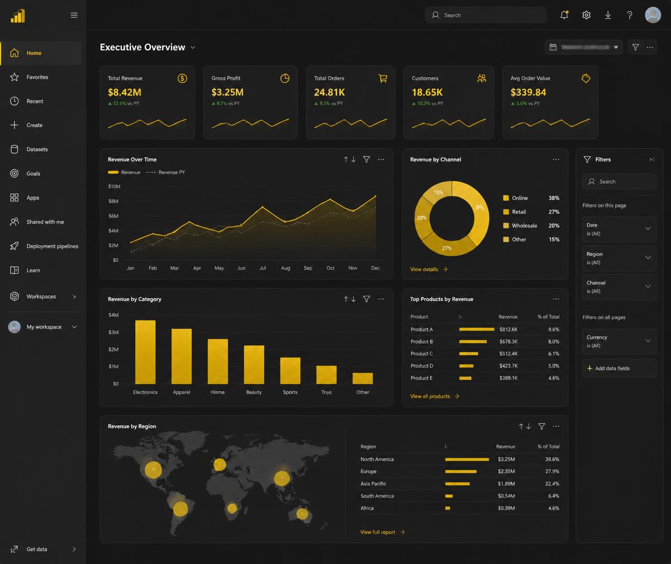
Task: Click the dollar icon on the Total Revenue card
Action: click(x=182, y=78)
